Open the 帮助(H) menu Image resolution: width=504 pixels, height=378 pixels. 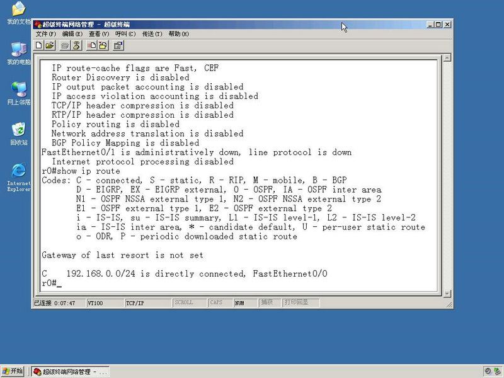(x=179, y=34)
